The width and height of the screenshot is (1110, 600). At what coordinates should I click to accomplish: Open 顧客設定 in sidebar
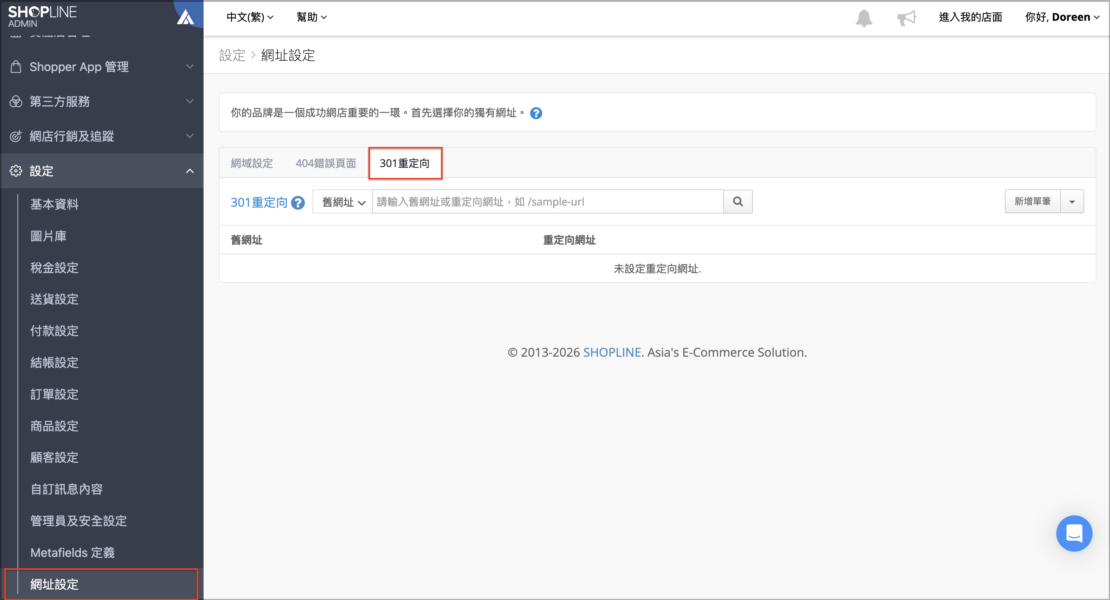[x=54, y=458]
